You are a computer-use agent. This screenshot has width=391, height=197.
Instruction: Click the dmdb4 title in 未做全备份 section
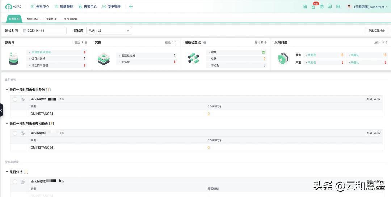coord(47,99)
